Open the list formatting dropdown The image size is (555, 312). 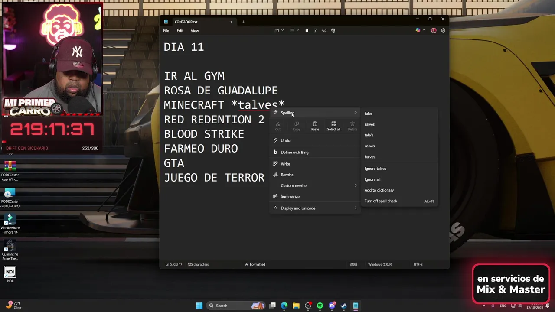pos(294,30)
